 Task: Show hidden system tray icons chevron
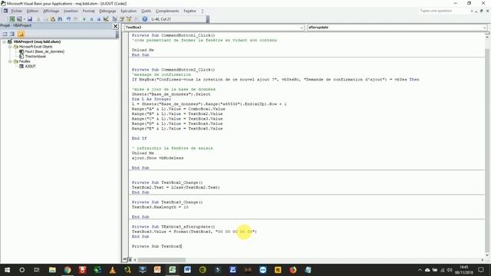click(420, 270)
